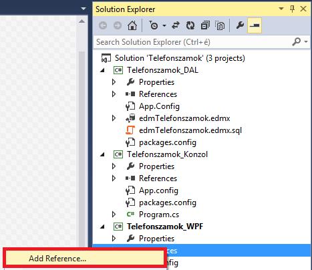Click the editor vertical scrollbar thumb

point(82,149)
